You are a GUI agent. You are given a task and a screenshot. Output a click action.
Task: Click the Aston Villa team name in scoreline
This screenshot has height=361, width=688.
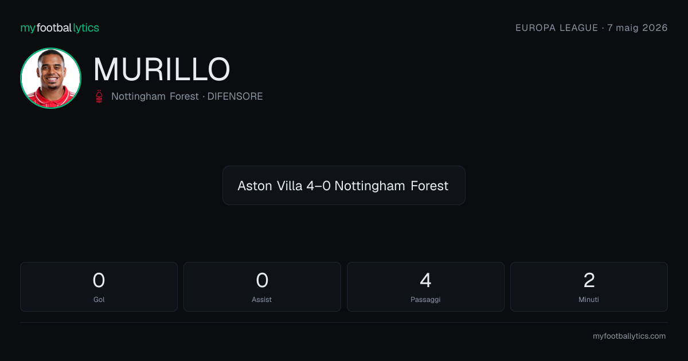(270, 186)
